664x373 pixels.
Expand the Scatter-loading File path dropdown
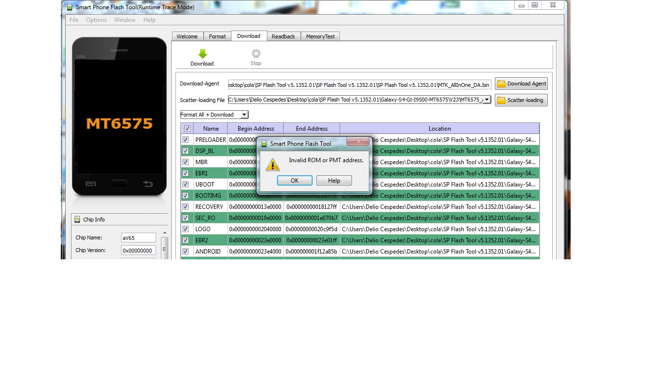coord(486,100)
